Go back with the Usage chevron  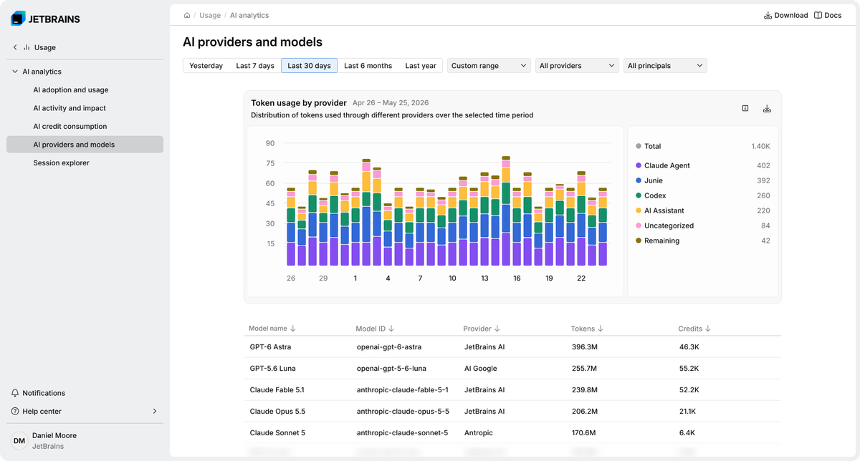15,47
